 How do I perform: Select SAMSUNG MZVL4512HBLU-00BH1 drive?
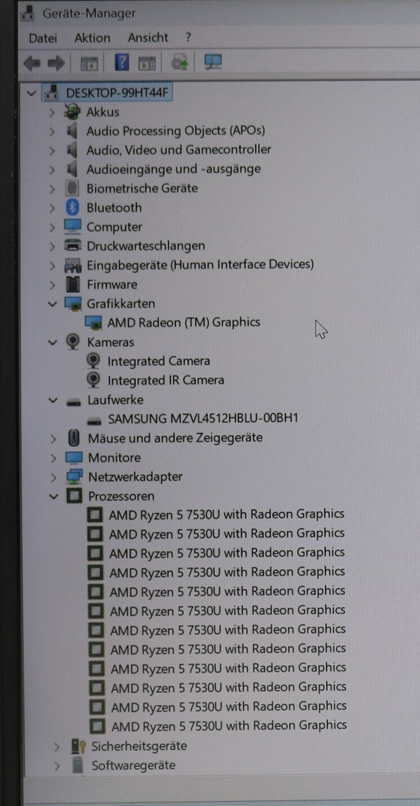(x=203, y=419)
